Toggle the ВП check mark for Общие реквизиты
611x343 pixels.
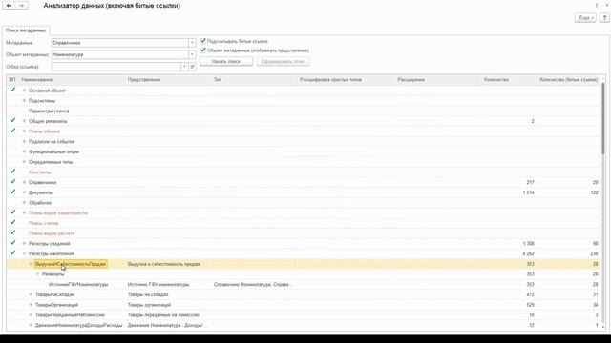point(12,121)
